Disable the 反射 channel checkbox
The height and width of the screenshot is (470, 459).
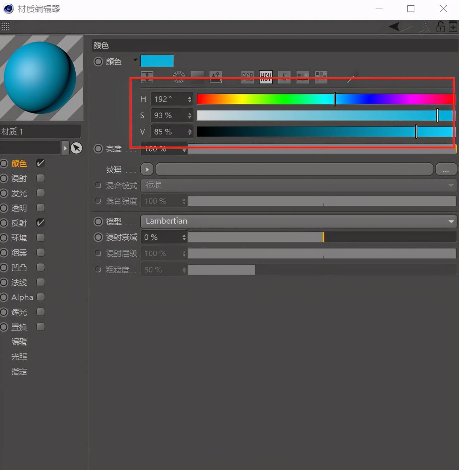tap(41, 223)
